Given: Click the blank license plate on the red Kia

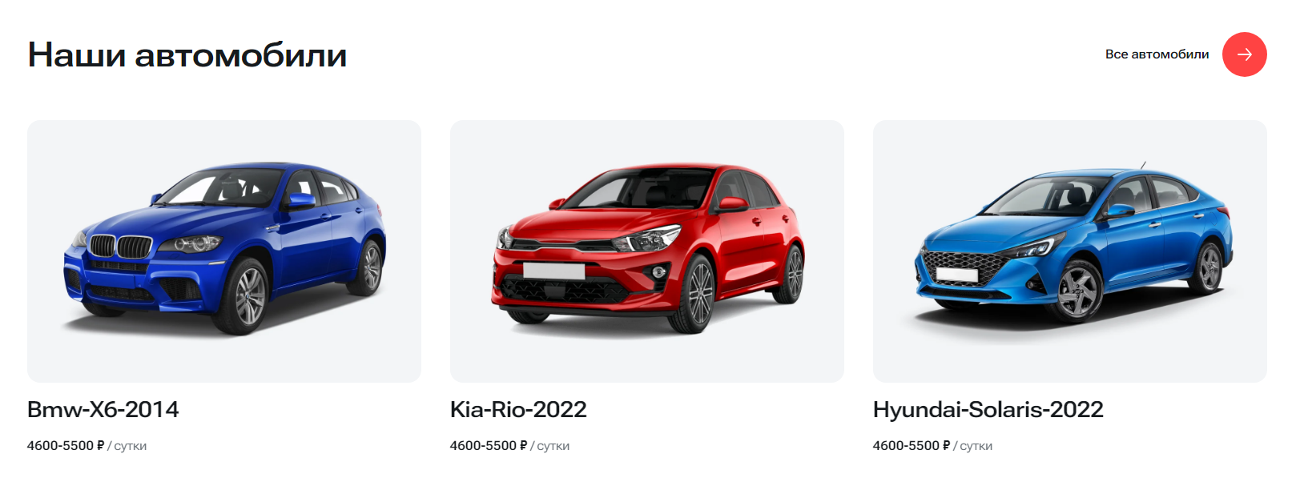Looking at the screenshot, I should pyautogui.click(x=553, y=271).
